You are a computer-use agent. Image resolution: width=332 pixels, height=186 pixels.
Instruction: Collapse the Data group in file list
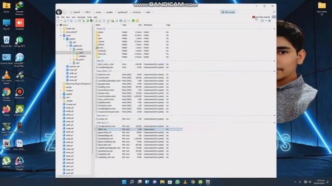tap(274, 61)
